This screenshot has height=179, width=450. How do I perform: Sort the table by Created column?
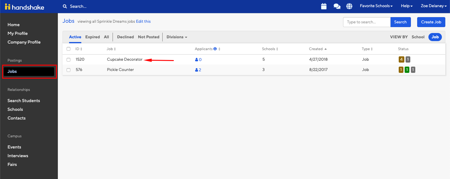(x=318, y=49)
